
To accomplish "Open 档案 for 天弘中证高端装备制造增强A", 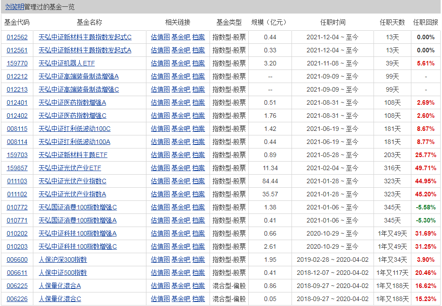I will pos(198,76).
